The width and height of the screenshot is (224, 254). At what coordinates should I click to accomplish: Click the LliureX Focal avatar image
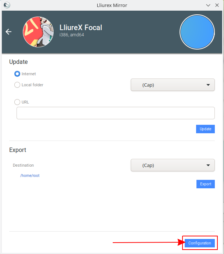38,32
